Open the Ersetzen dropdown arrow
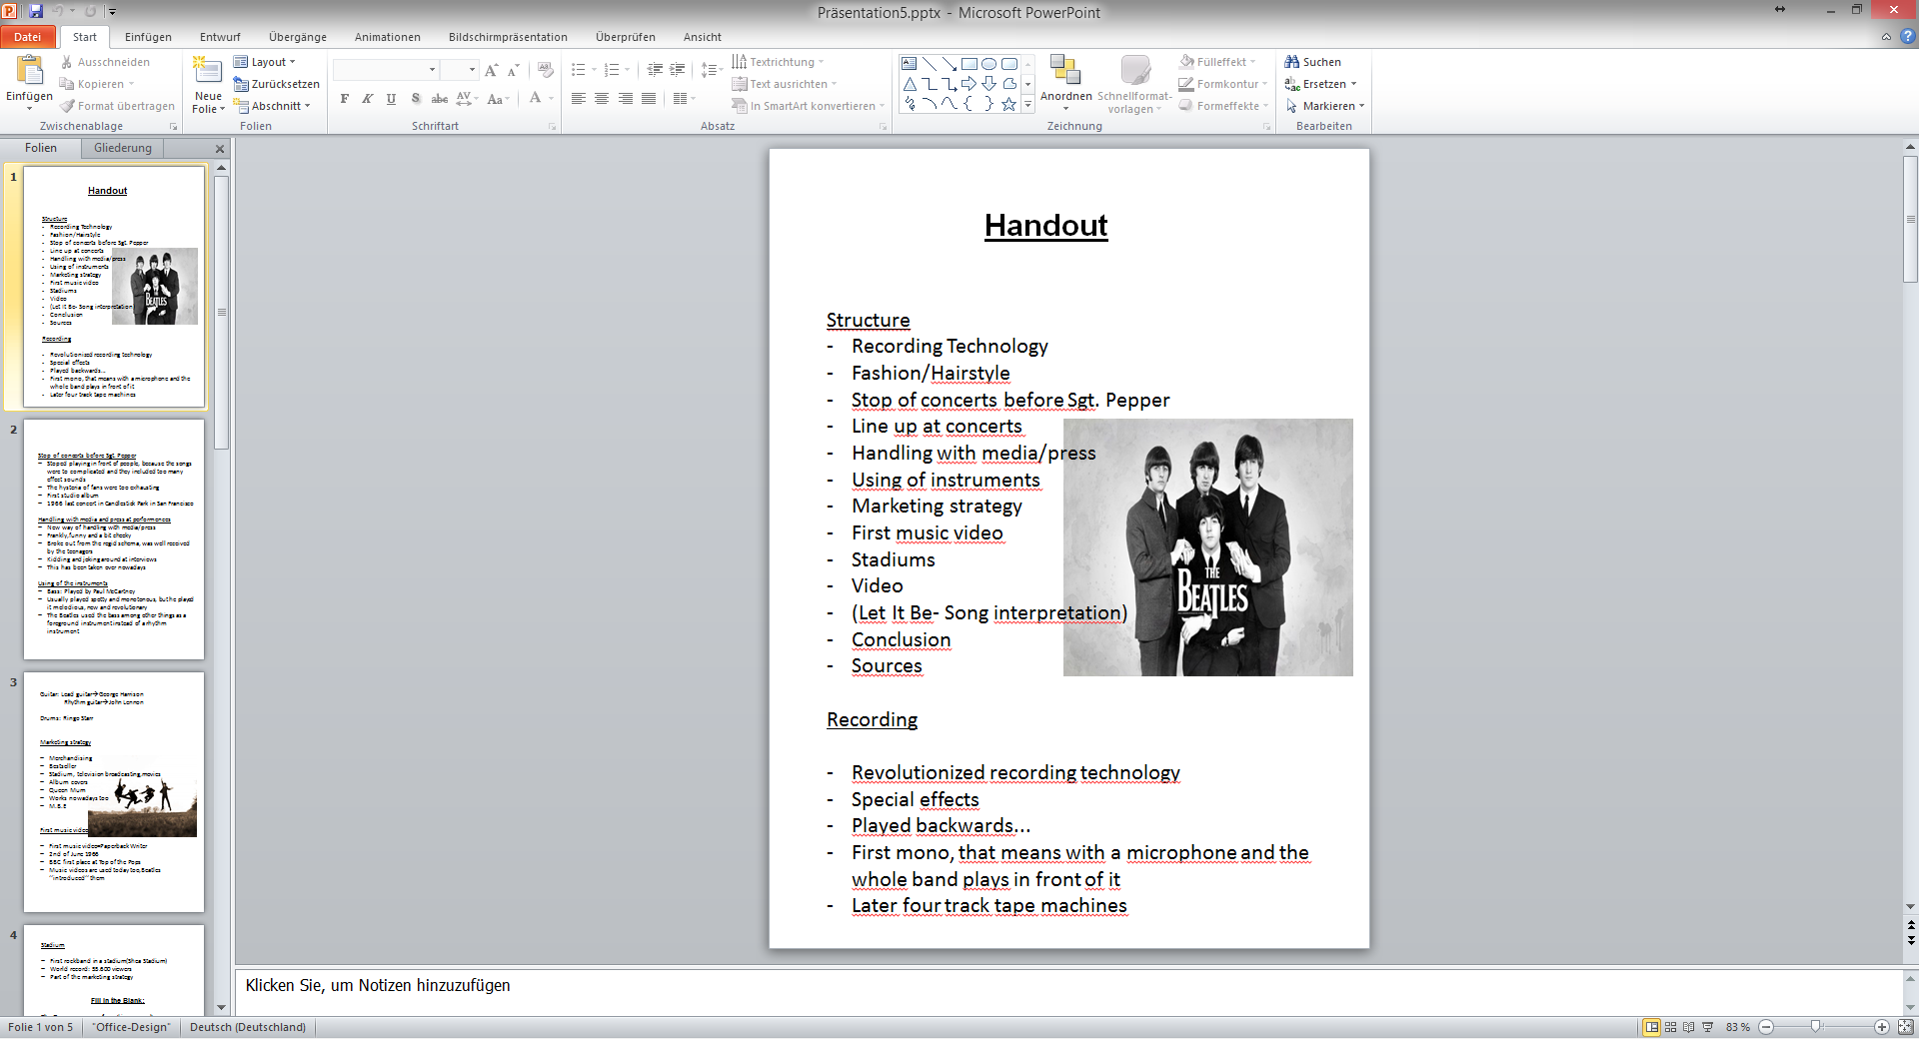 point(1353,84)
